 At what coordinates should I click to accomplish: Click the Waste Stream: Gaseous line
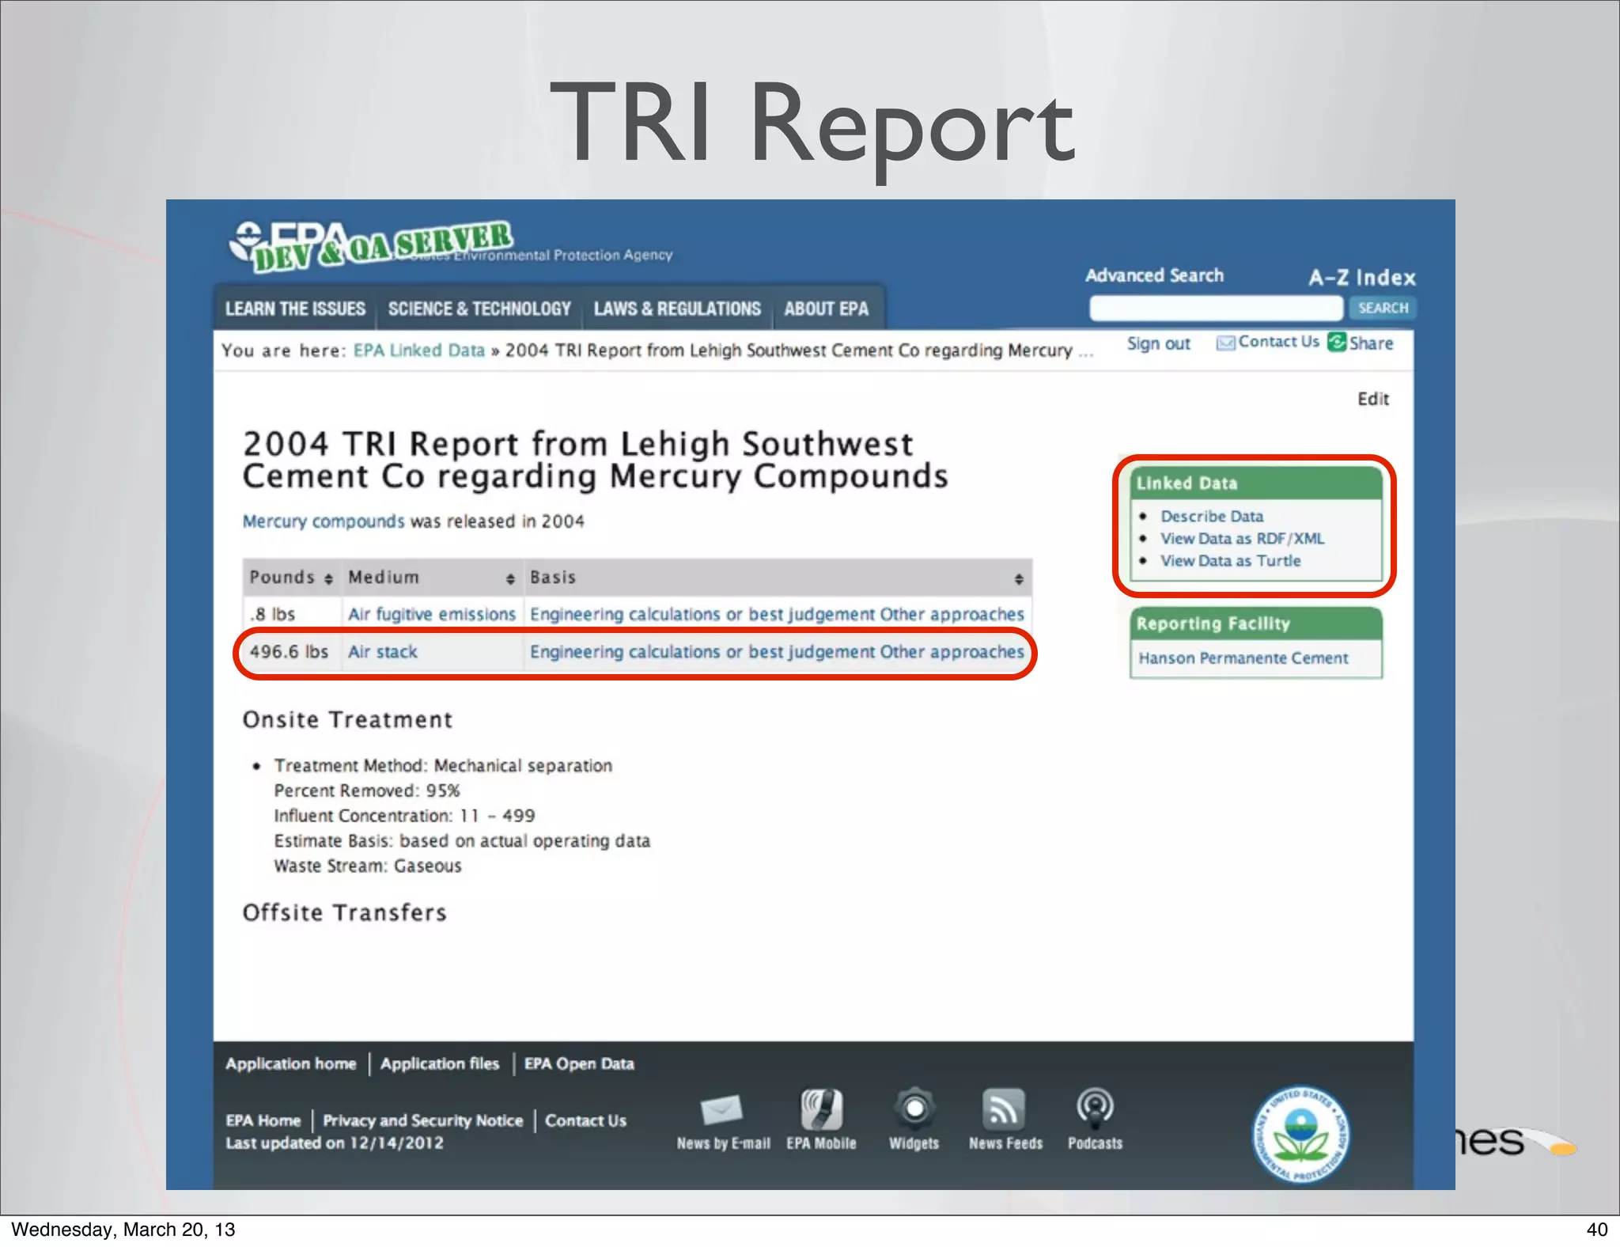(x=367, y=866)
